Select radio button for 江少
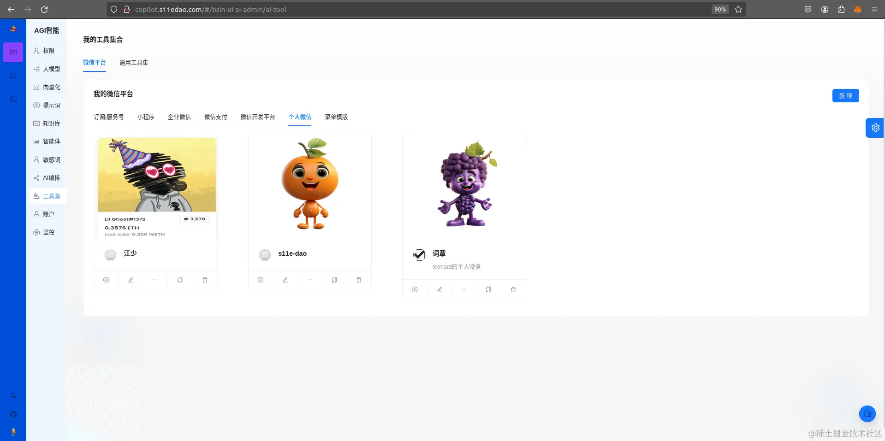This screenshot has width=885, height=441. (110, 254)
